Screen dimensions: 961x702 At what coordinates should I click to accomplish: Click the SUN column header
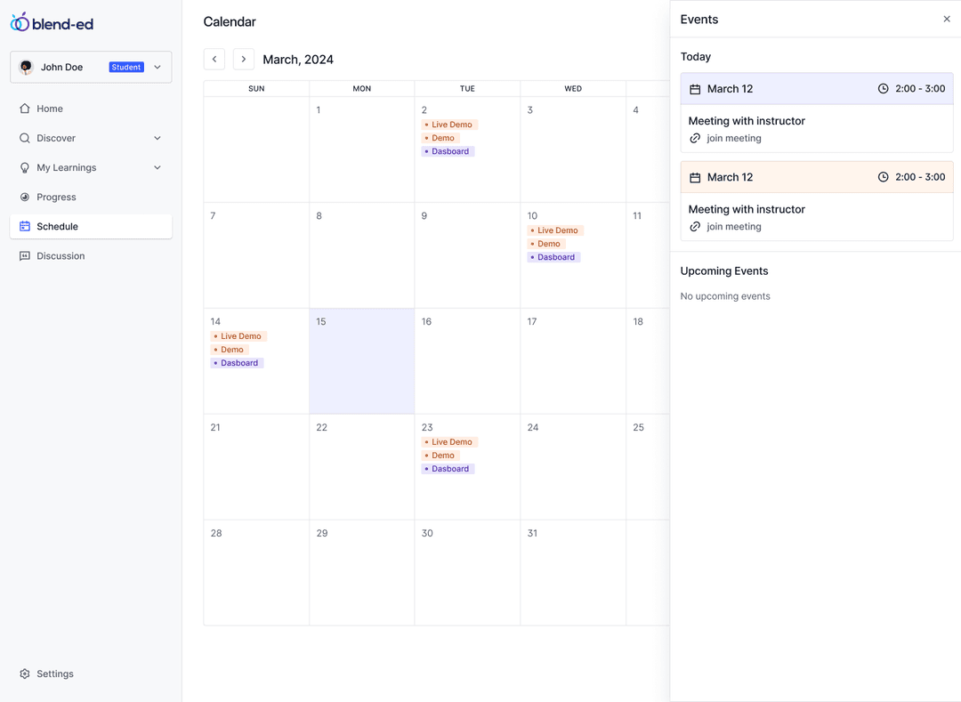256,88
